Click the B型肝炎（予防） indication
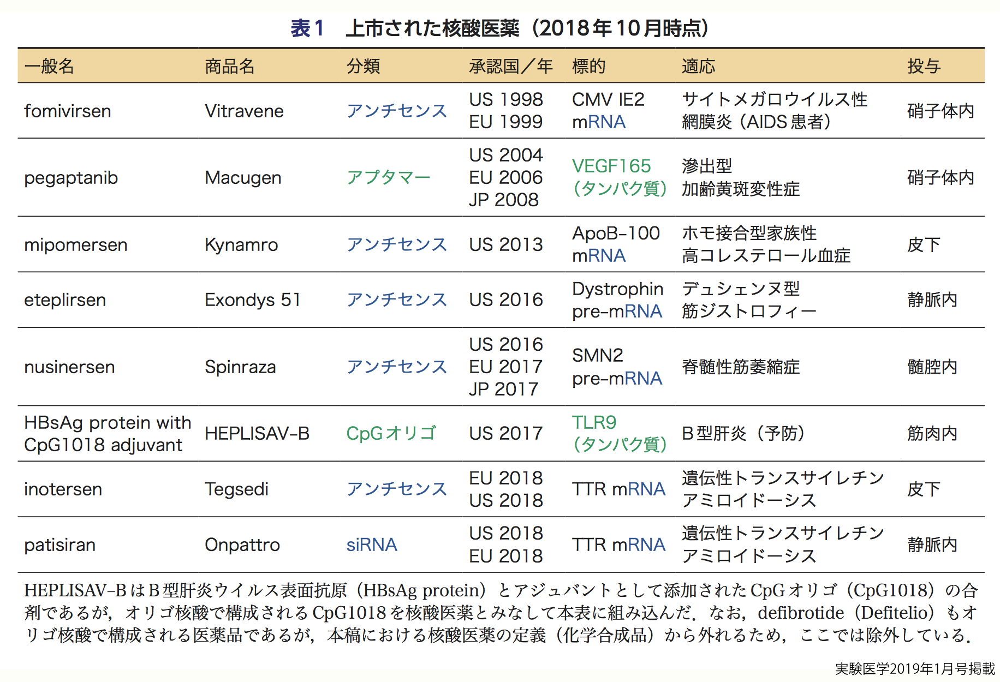This screenshot has height=682, width=1000. coord(744,433)
